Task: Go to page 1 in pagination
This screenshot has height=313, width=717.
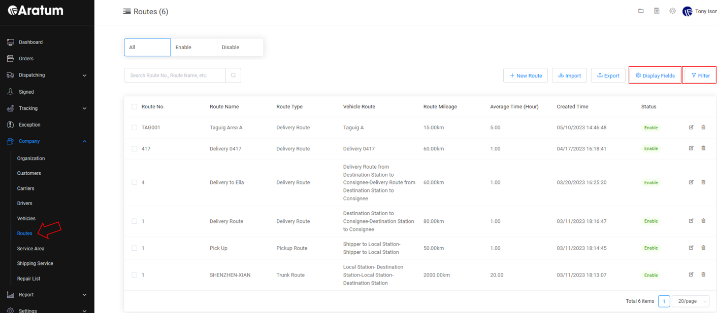Action: tap(664, 301)
